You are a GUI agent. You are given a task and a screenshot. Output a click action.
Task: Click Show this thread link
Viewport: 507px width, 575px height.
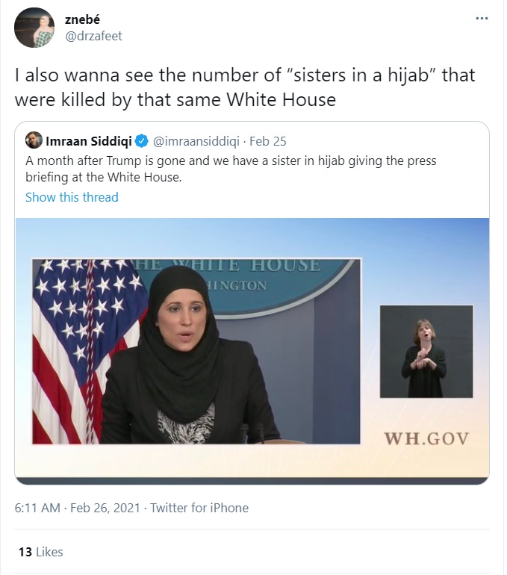[72, 197]
